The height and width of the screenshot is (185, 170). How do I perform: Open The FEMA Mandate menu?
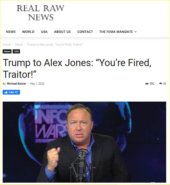(118, 32)
